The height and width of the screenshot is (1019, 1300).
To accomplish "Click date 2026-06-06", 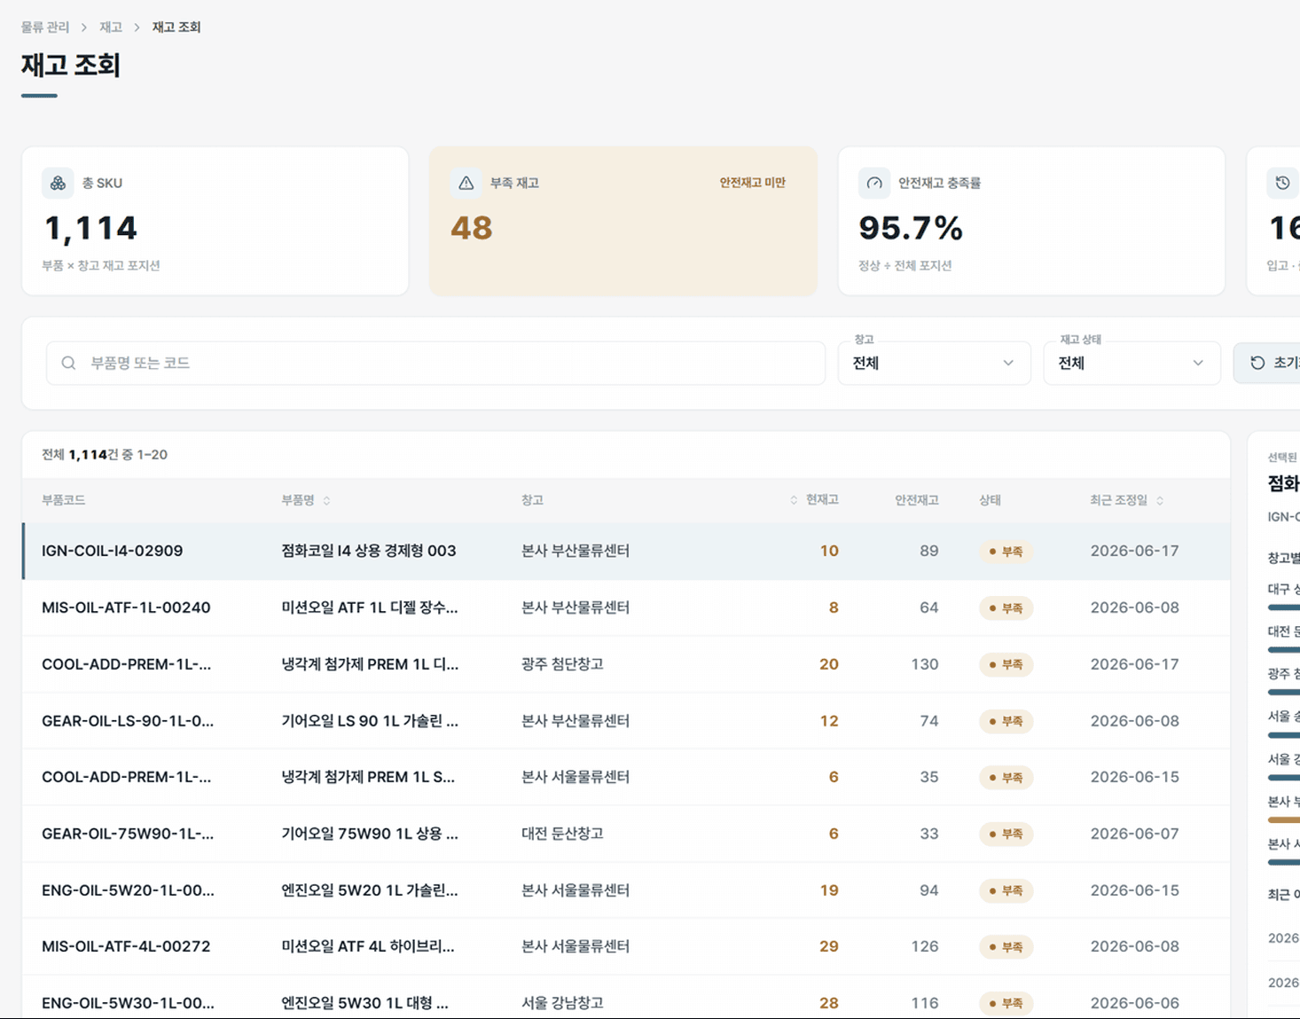I will (x=1135, y=1003).
